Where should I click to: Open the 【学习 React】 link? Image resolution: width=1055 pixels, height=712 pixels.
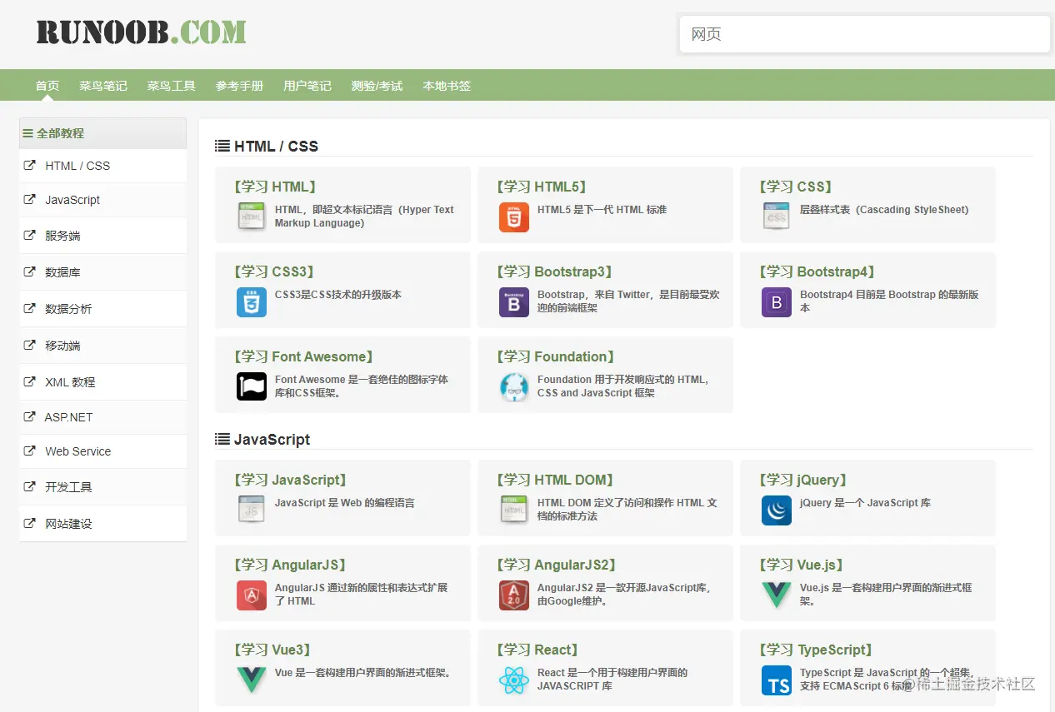(x=537, y=650)
